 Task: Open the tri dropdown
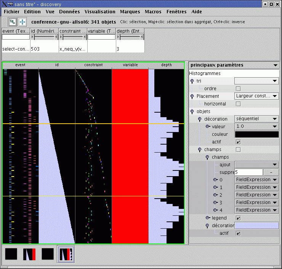click(256, 81)
